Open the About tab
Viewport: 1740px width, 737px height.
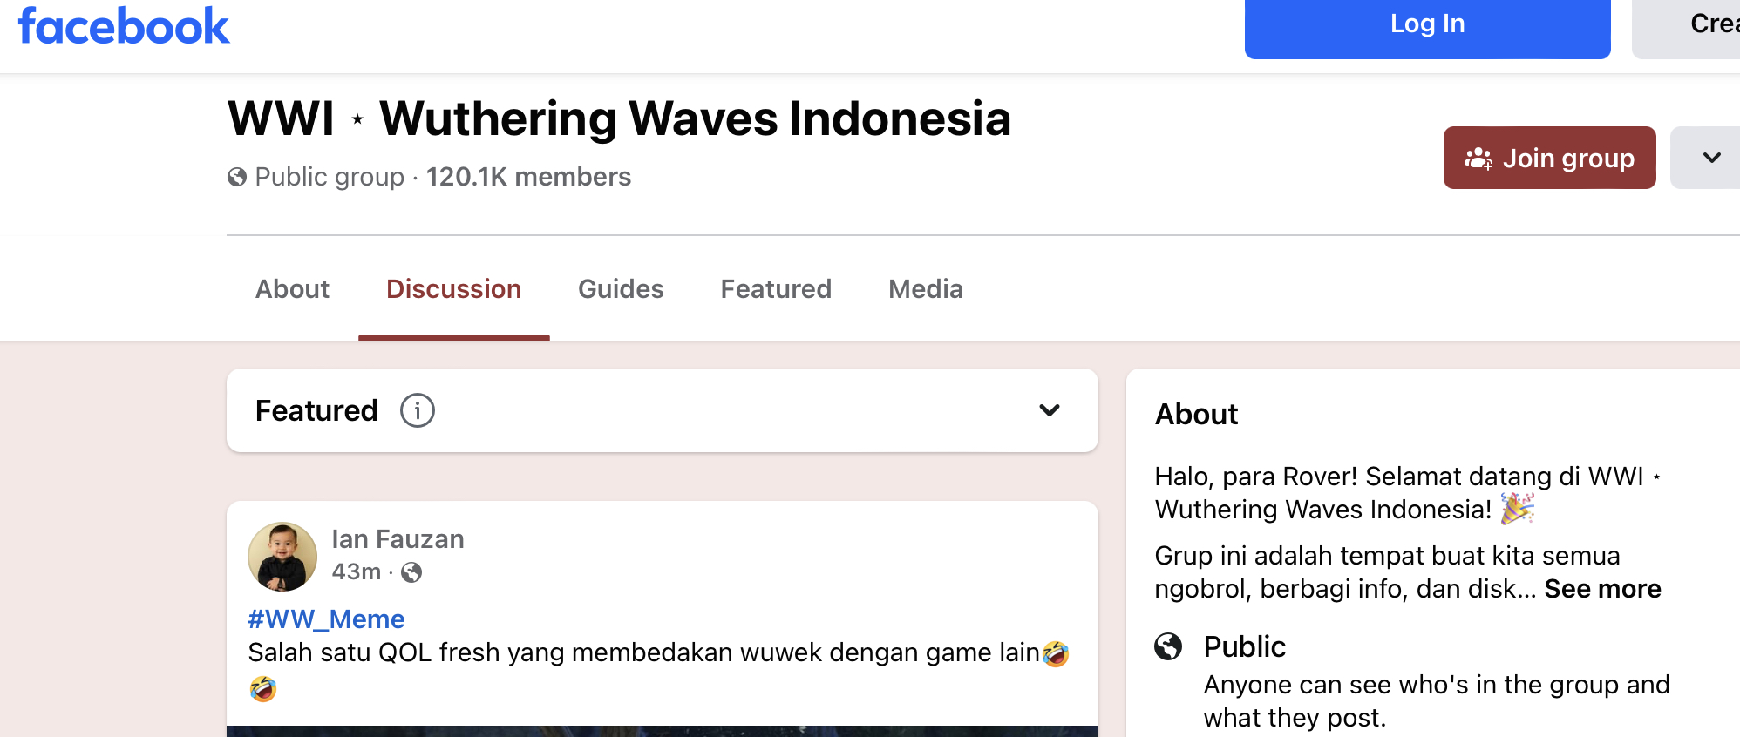[292, 289]
